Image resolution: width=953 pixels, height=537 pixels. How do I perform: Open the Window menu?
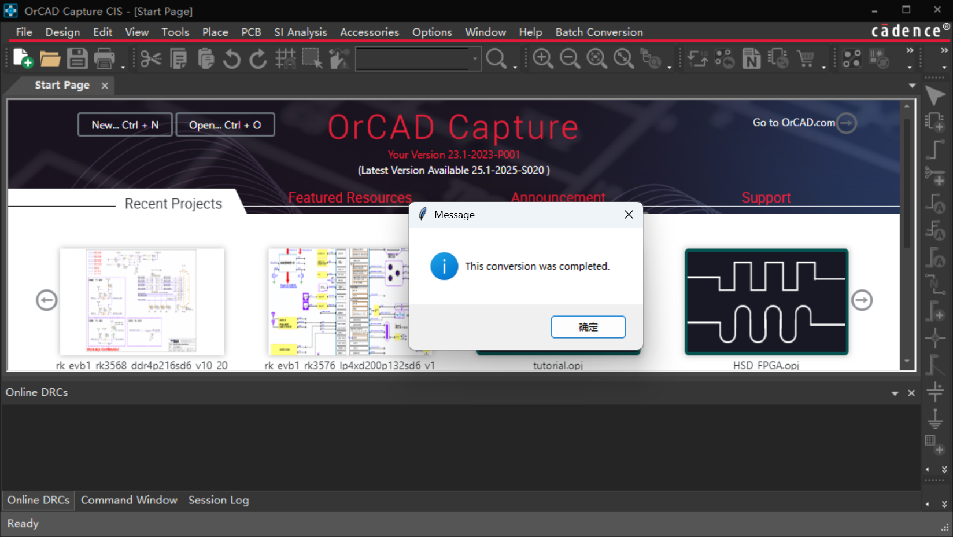click(485, 32)
